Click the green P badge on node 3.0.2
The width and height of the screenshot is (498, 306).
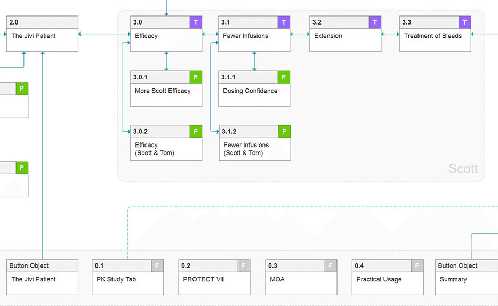(x=196, y=132)
